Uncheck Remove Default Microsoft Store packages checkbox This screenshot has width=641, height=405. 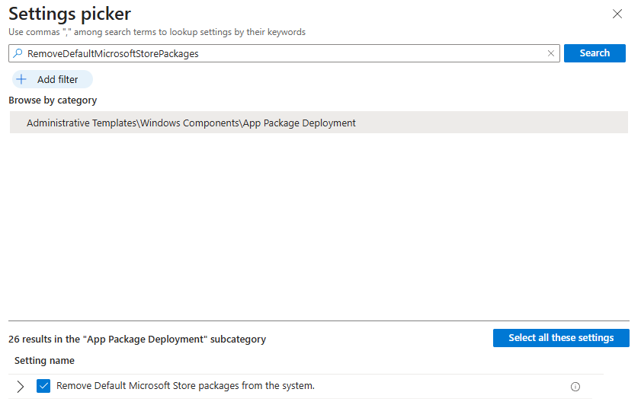click(43, 386)
